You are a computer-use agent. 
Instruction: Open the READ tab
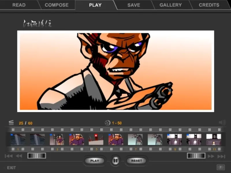pyautogui.click(x=19, y=5)
